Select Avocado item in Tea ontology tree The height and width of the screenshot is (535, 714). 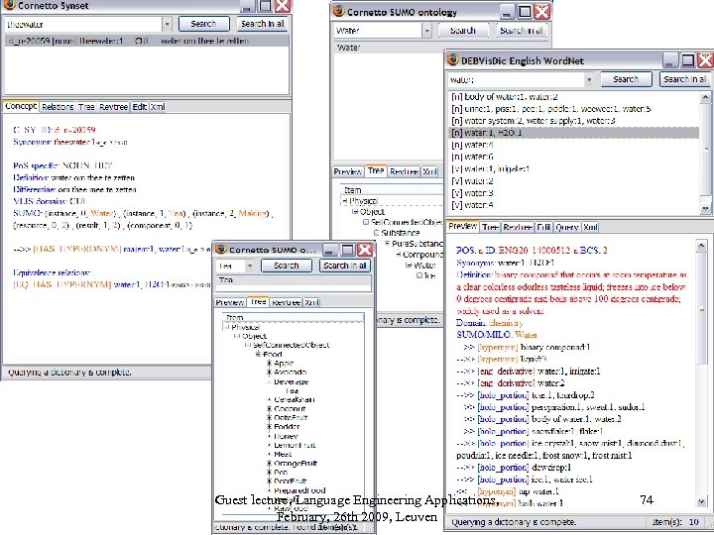(x=290, y=373)
